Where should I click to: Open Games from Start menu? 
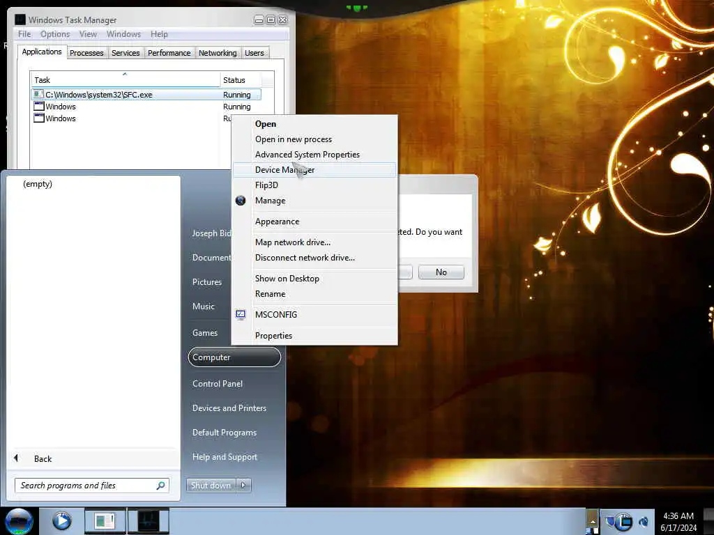coord(205,333)
